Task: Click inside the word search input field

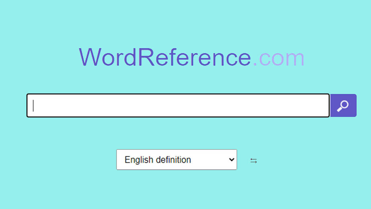Action: [x=178, y=106]
